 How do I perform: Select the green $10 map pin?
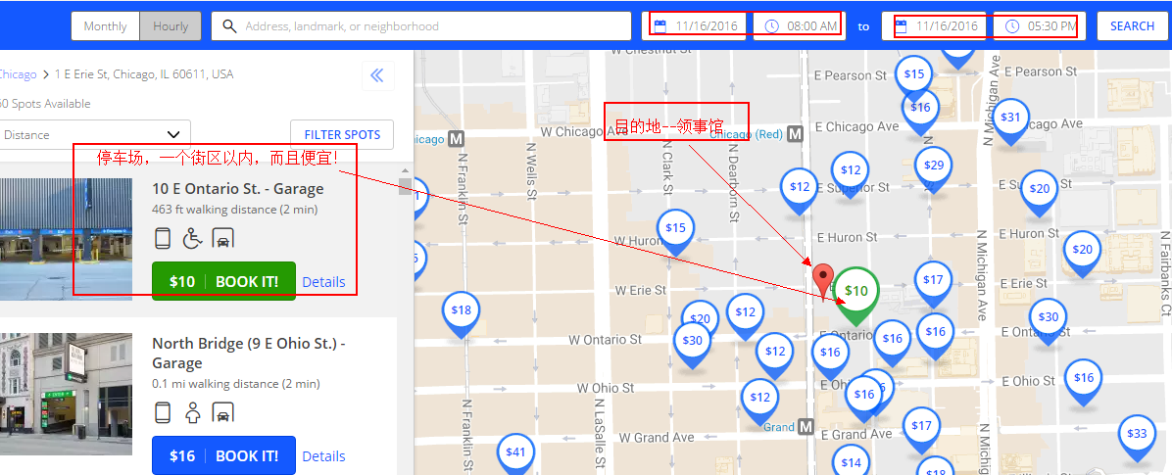tap(856, 292)
